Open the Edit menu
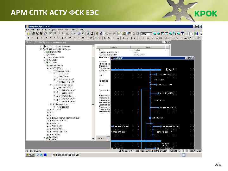 point(33,30)
